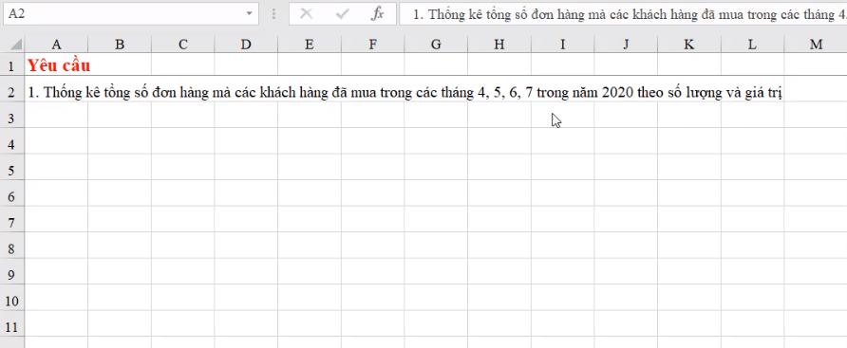This screenshot has height=348, width=847.
Task: Select column J header
Action: (626, 45)
